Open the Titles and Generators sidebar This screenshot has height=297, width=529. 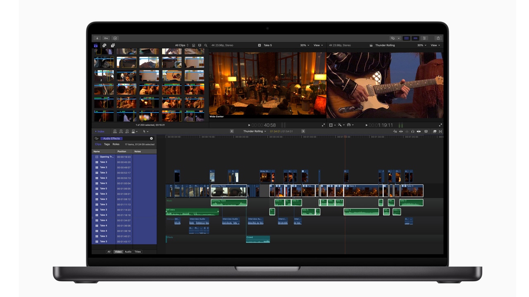(x=113, y=45)
